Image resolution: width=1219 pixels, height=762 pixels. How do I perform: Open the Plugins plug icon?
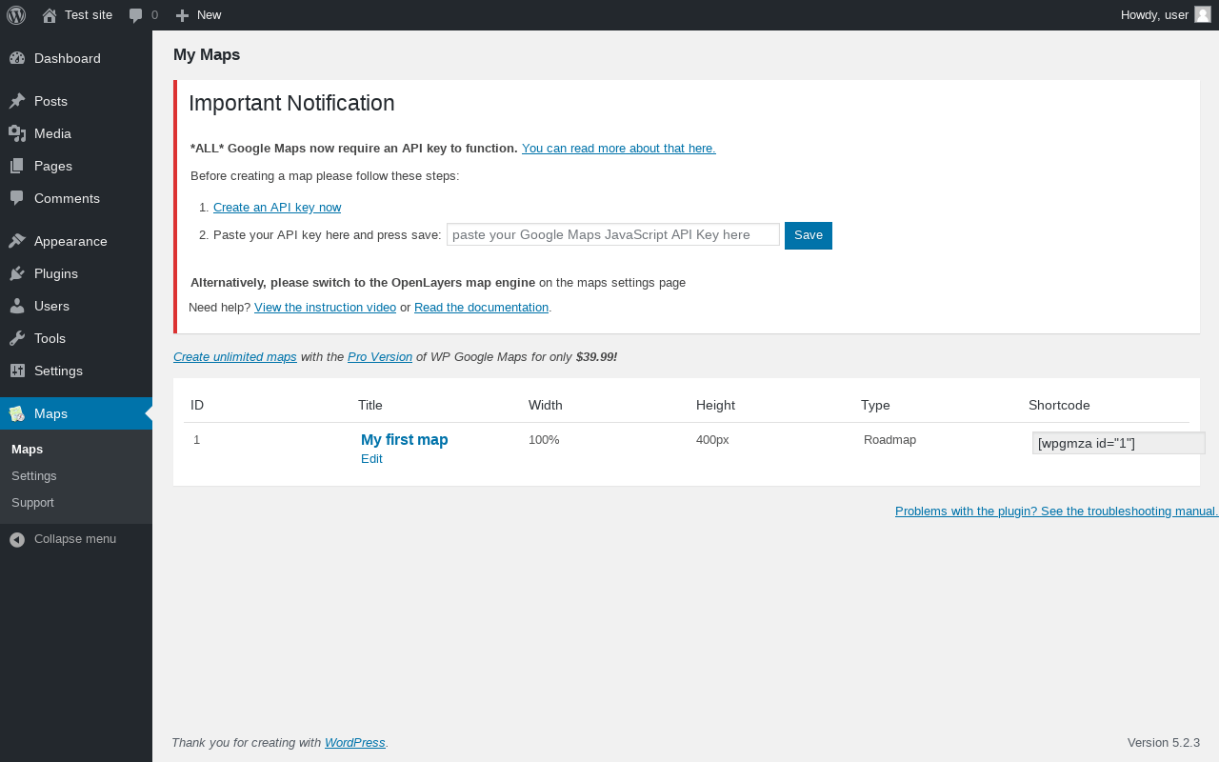(x=17, y=273)
